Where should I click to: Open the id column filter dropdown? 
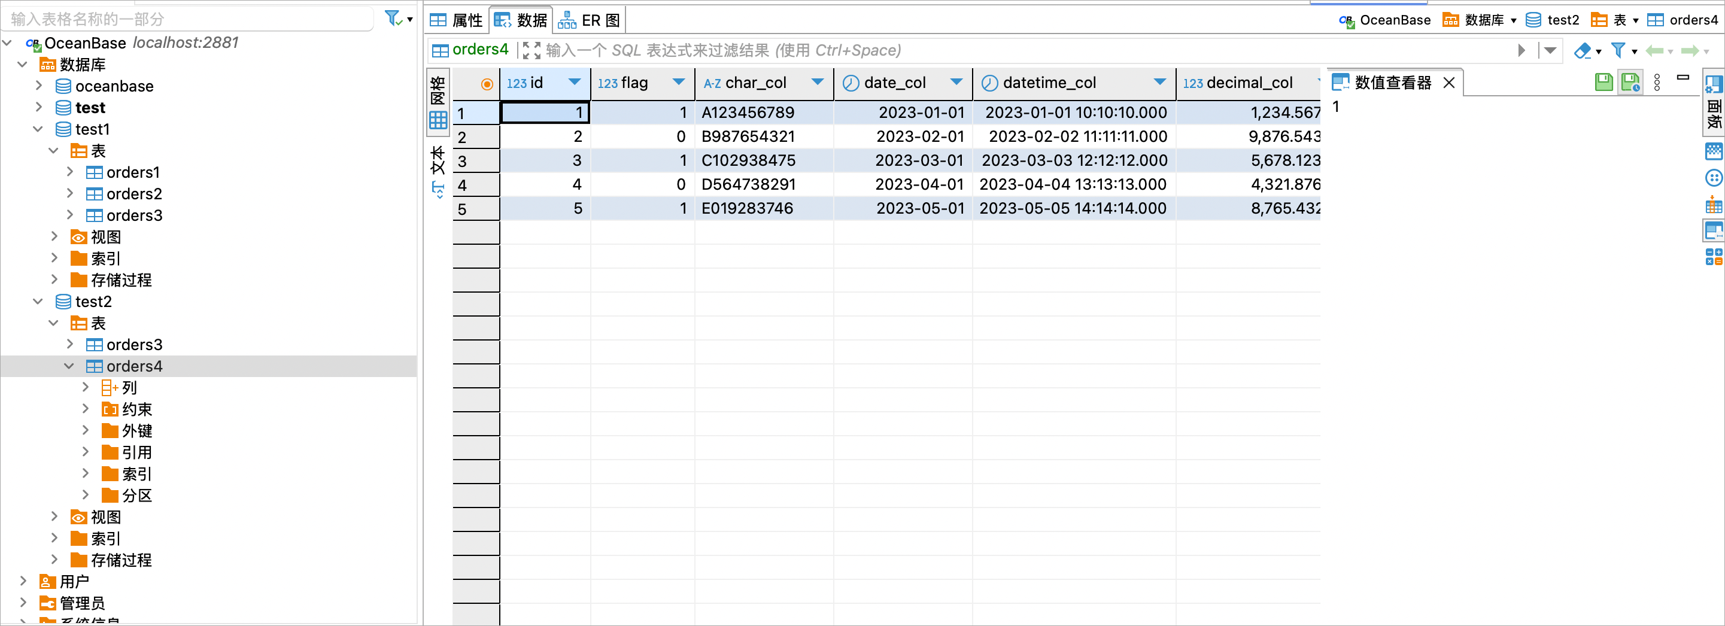point(574,81)
